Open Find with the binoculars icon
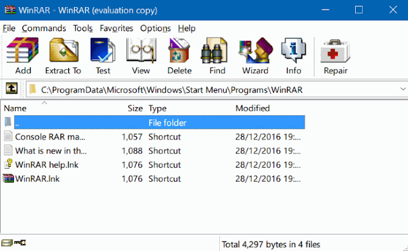 click(214, 50)
